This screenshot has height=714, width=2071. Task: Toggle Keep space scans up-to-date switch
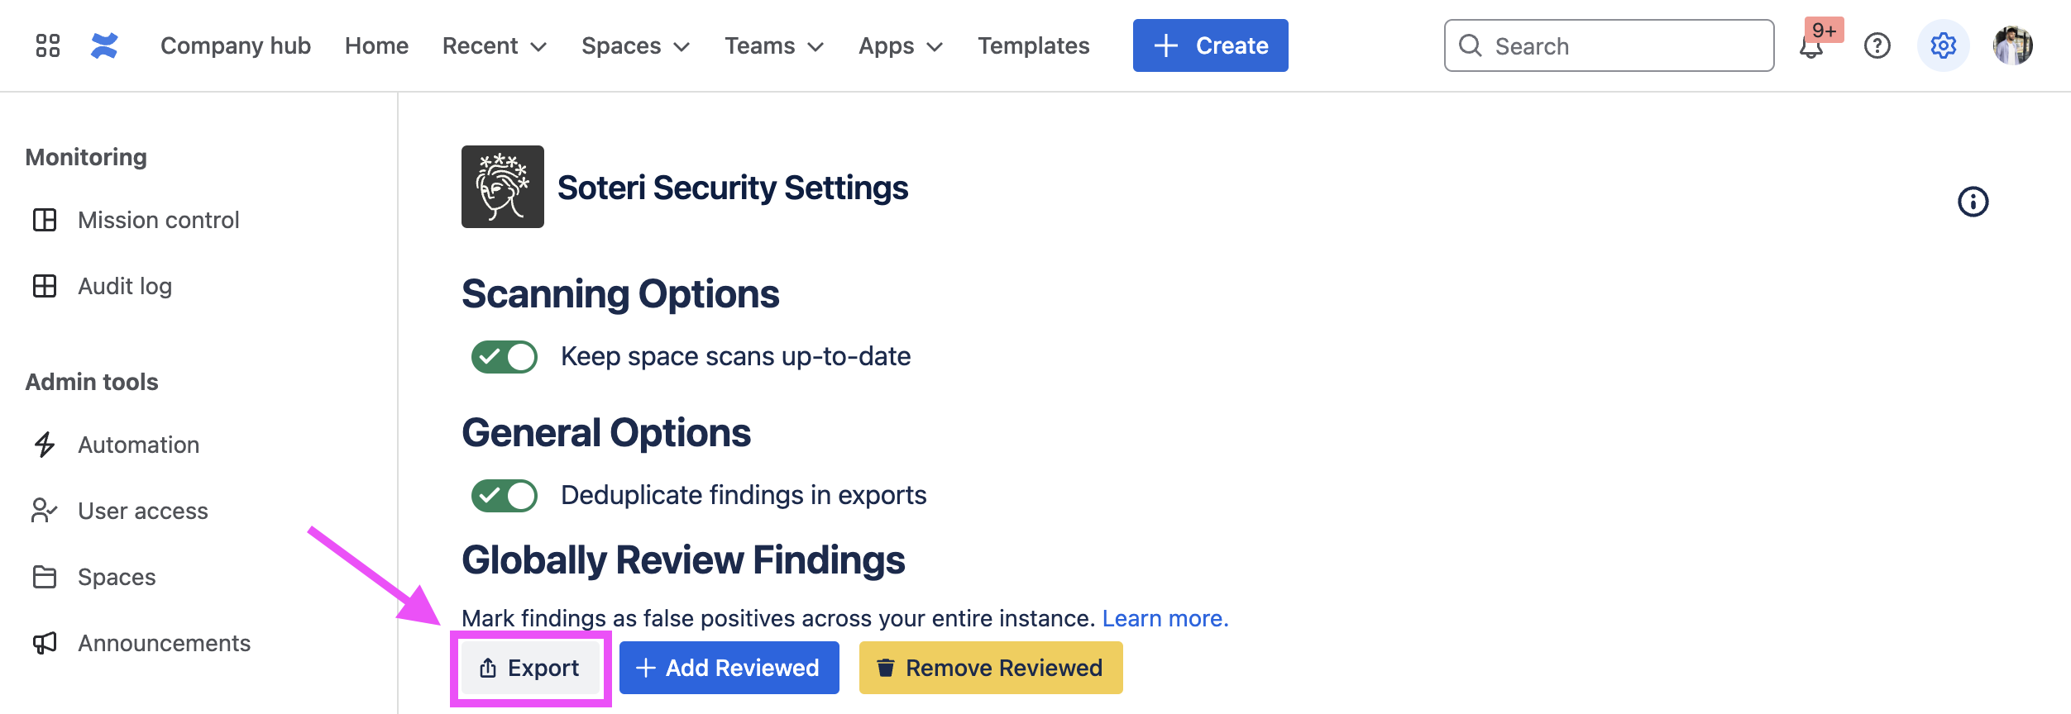coord(505,357)
